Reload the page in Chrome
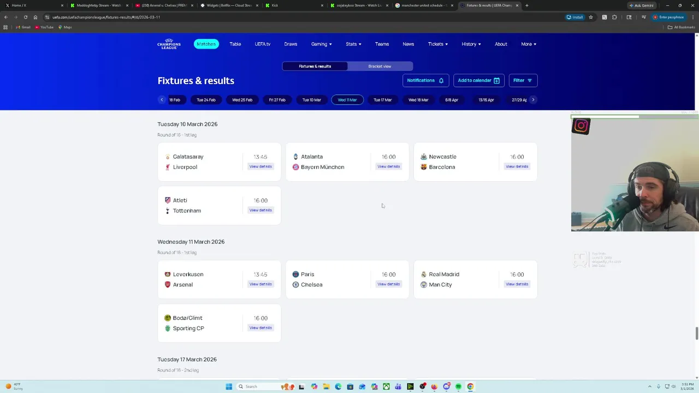 click(25, 17)
